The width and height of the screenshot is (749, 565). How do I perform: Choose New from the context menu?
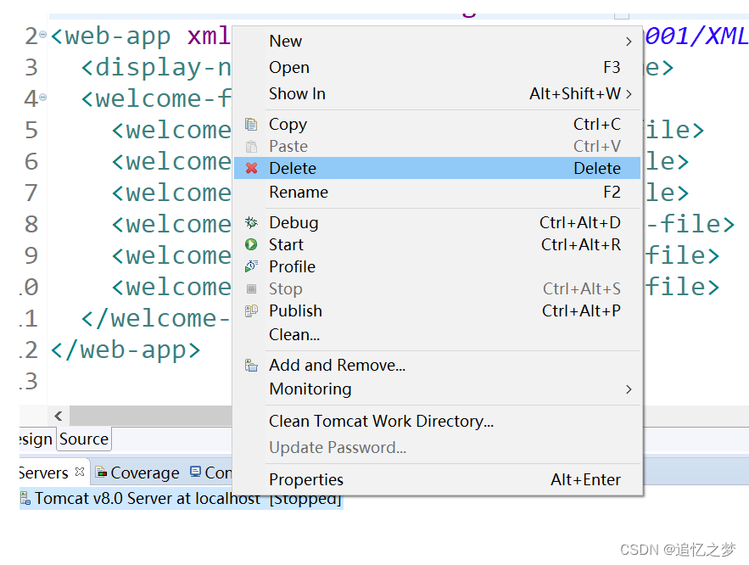(x=437, y=41)
